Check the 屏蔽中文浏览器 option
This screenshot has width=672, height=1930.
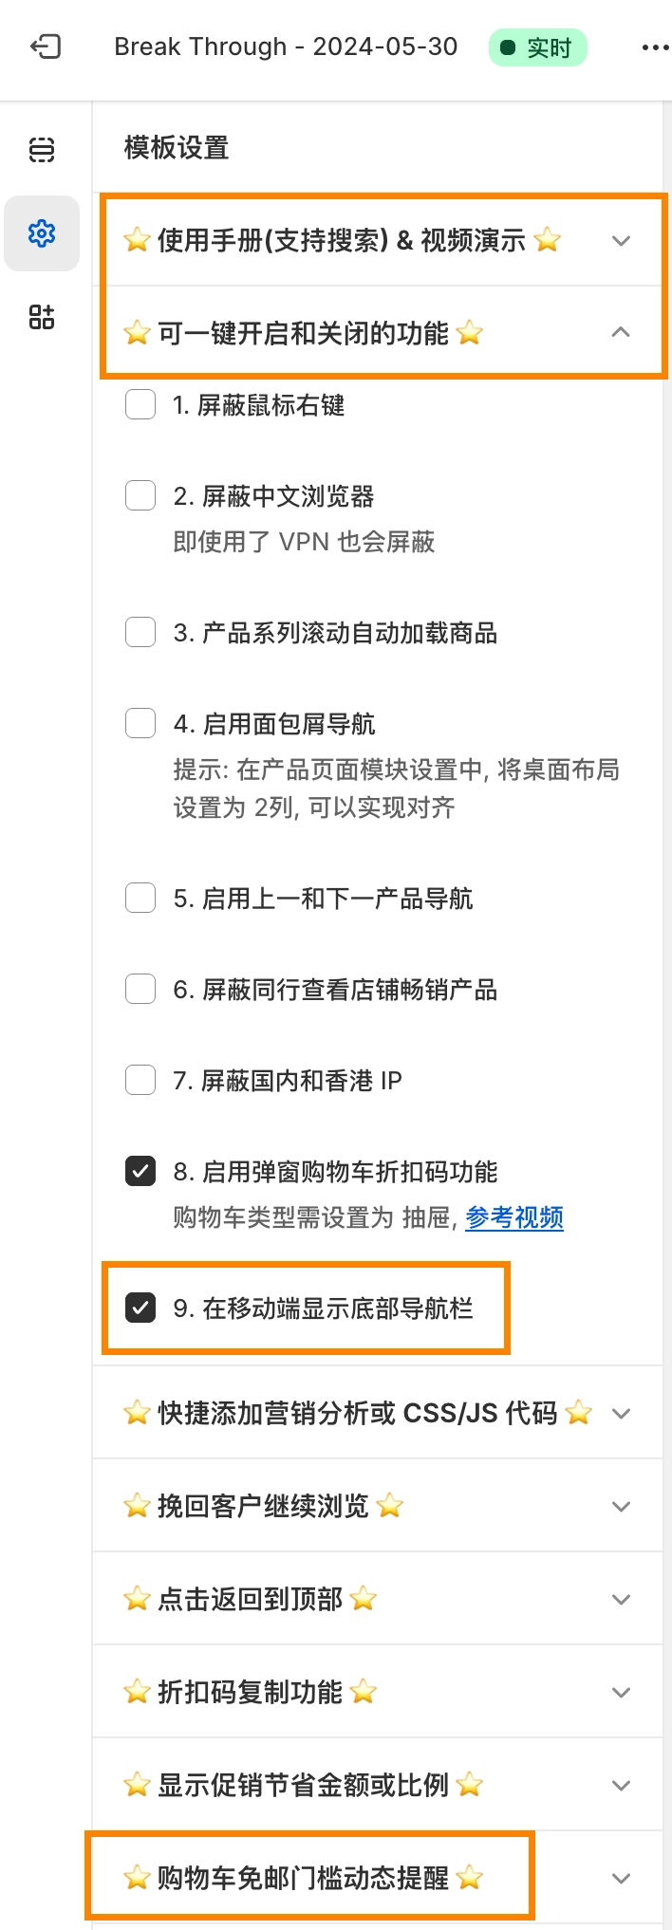tap(140, 494)
